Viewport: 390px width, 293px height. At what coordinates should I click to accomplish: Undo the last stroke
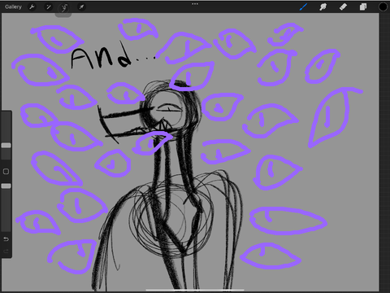click(6, 239)
